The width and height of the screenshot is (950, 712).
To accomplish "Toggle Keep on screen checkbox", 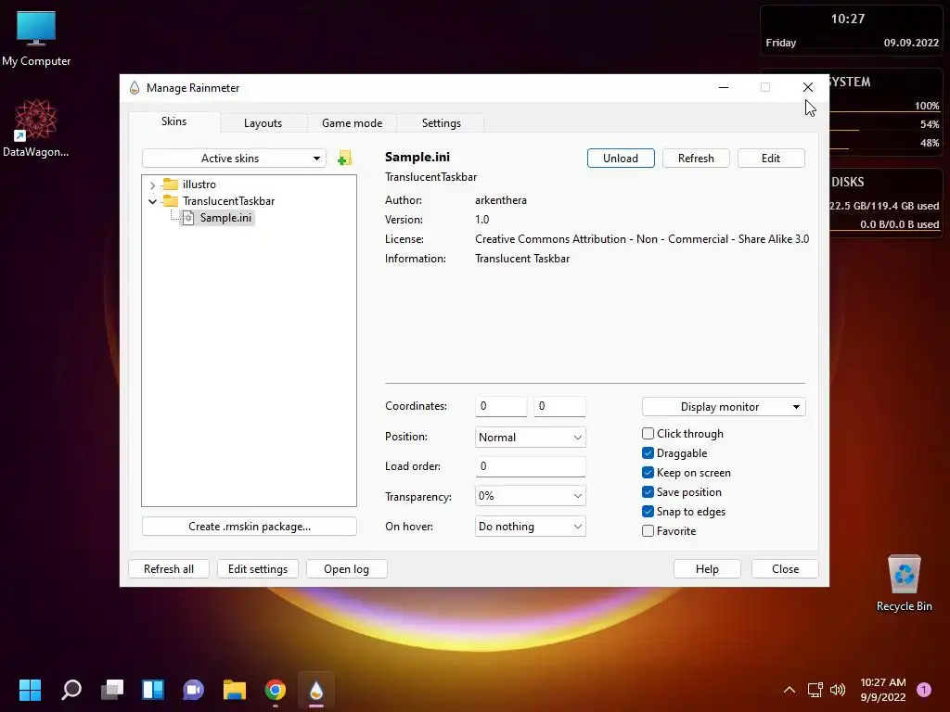I will tap(648, 472).
